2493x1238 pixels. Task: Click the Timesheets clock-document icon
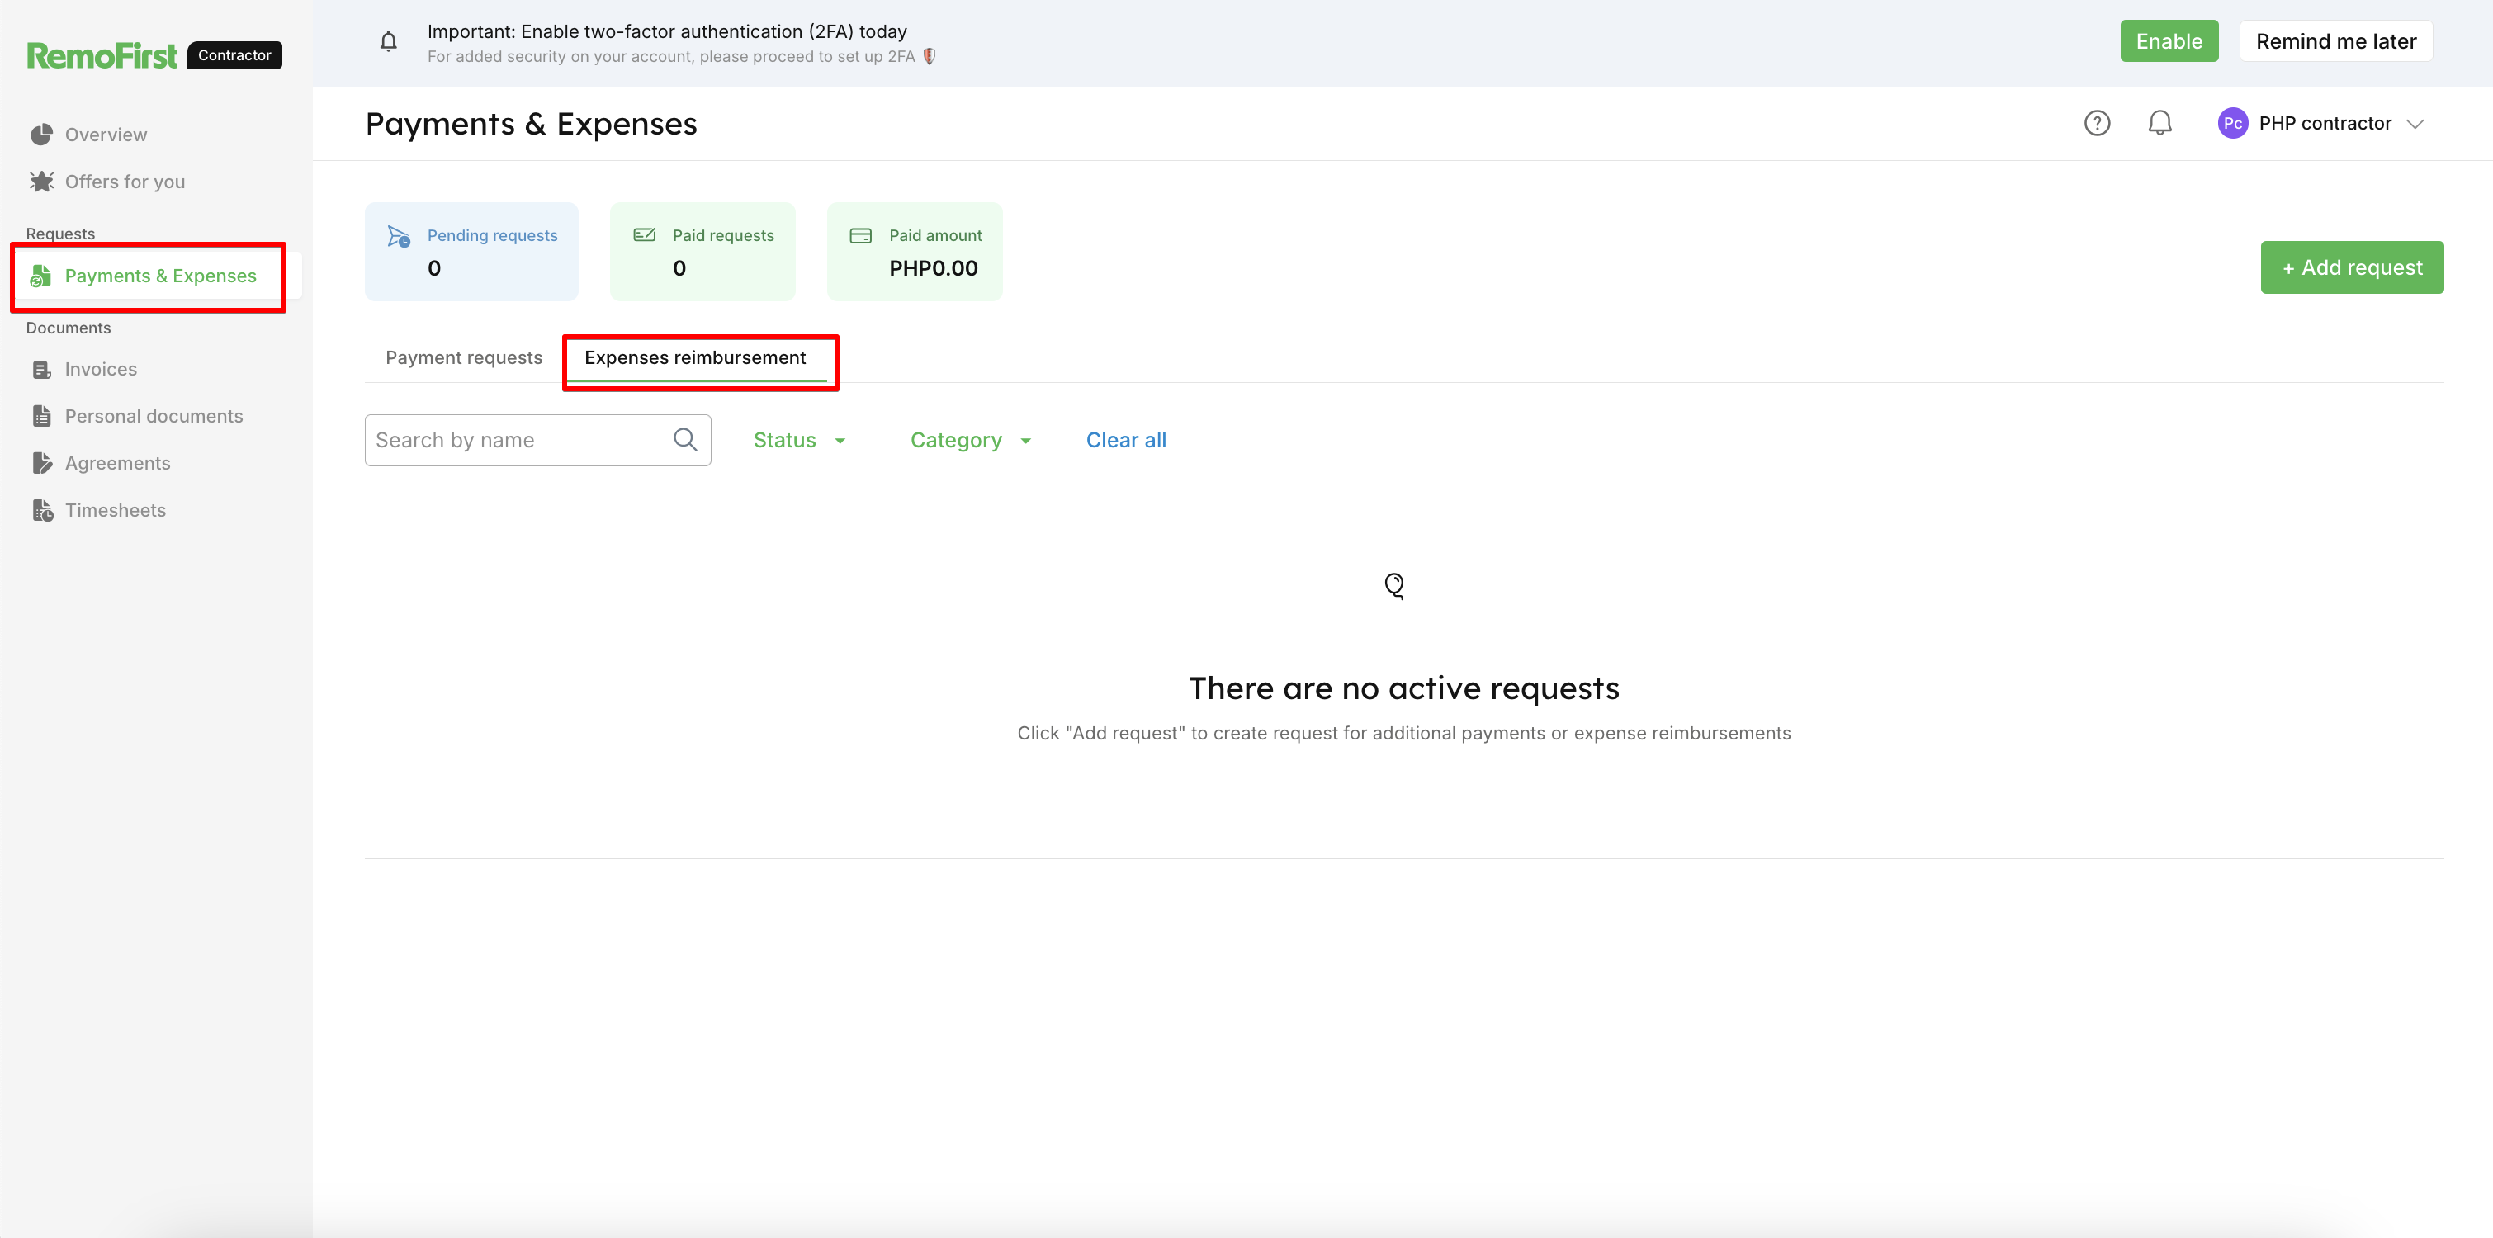(43, 510)
